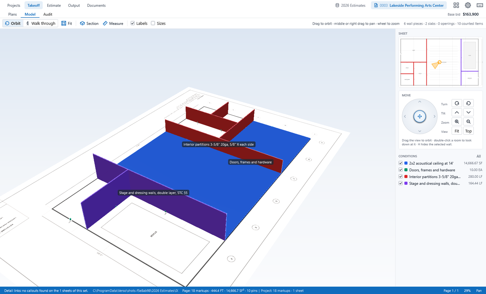
Task: Tilt the view down with the arrow
Action: pyautogui.click(x=469, y=112)
